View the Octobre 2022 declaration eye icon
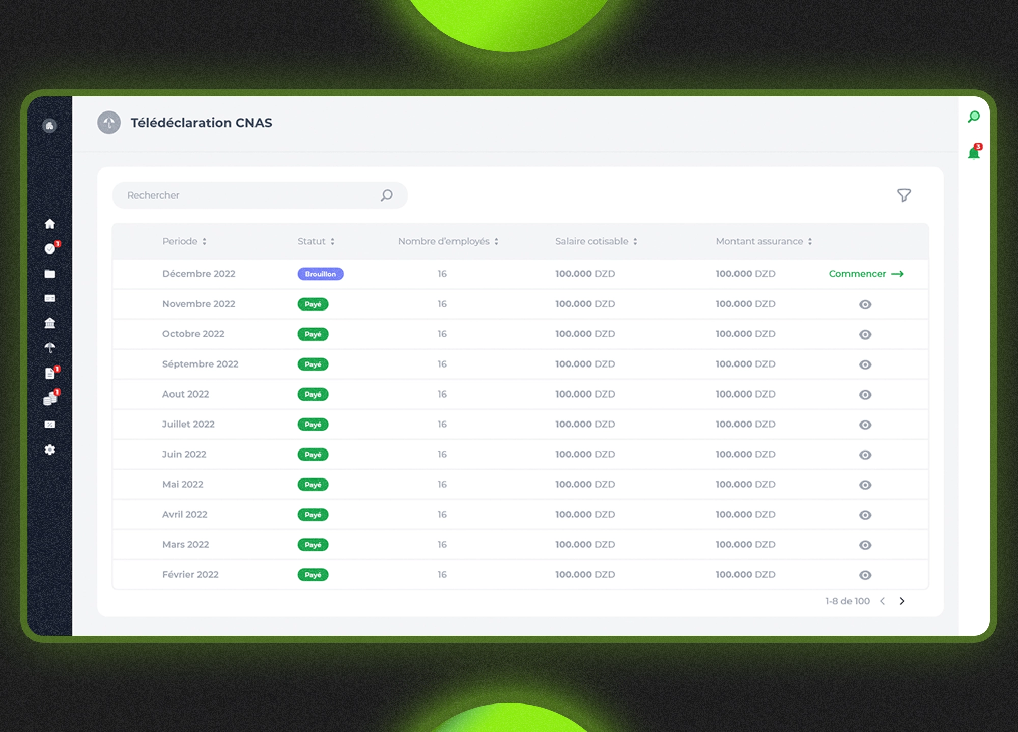The height and width of the screenshot is (732, 1018). point(865,334)
